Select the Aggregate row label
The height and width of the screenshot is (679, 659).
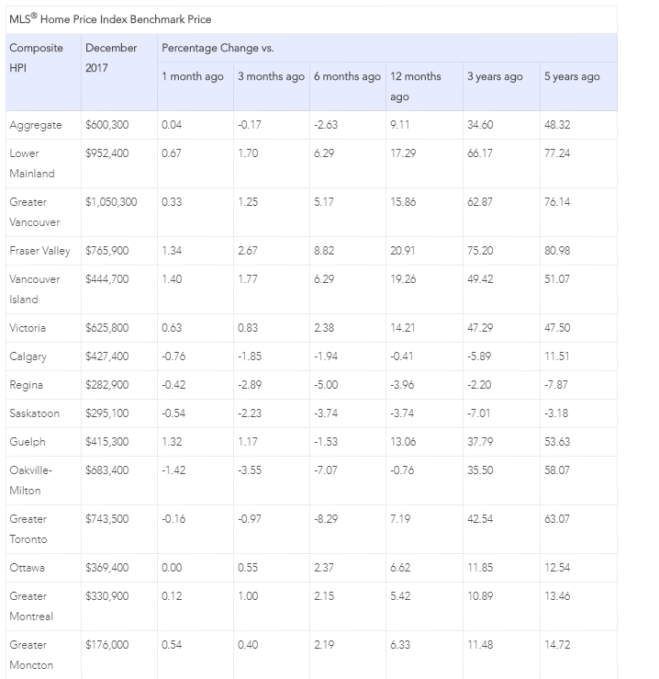[x=36, y=125]
